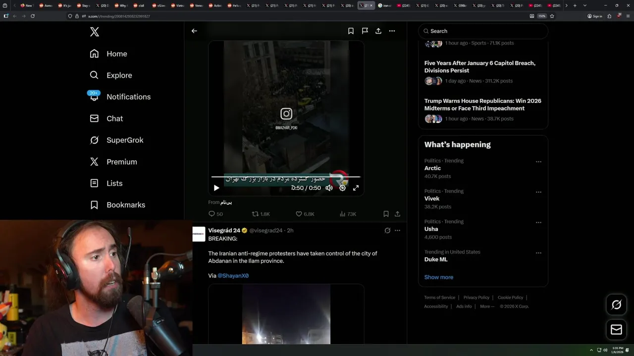The height and width of the screenshot is (356, 634).
Task: Click the browser reload button
Action: pyautogui.click(x=33, y=16)
